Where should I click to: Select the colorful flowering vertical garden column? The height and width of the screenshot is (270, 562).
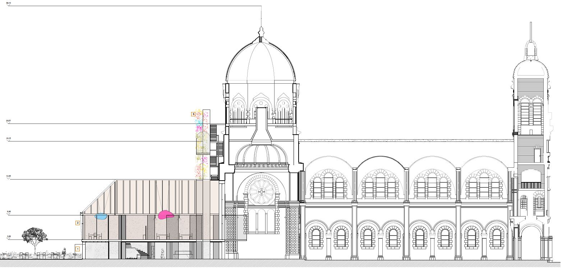click(201, 144)
